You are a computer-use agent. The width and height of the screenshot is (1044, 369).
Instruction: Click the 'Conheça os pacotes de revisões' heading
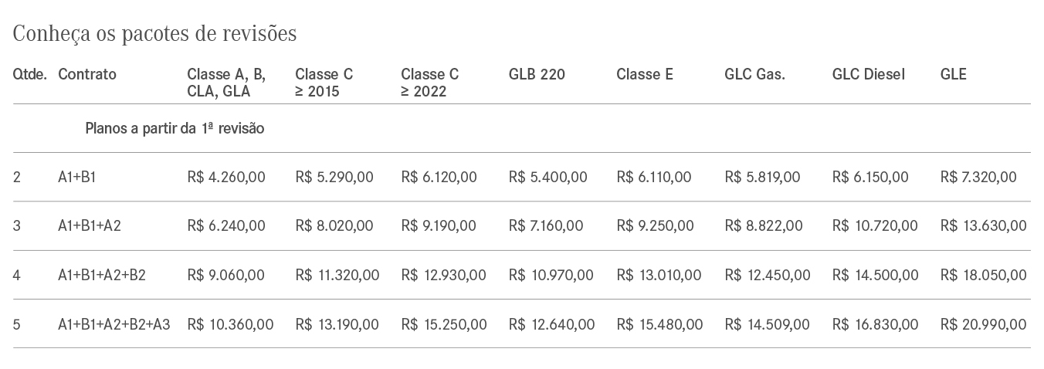pyautogui.click(x=154, y=35)
